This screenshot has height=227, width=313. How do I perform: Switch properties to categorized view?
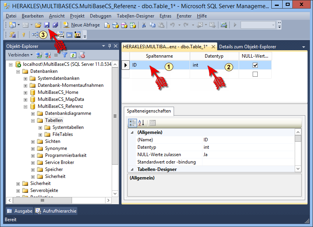click(132, 123)
